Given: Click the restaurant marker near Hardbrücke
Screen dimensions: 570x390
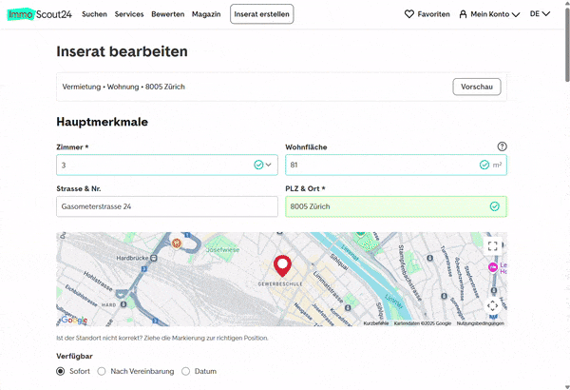Looking at the screenshot, I should pyautogui.click(x=177, y=244).
